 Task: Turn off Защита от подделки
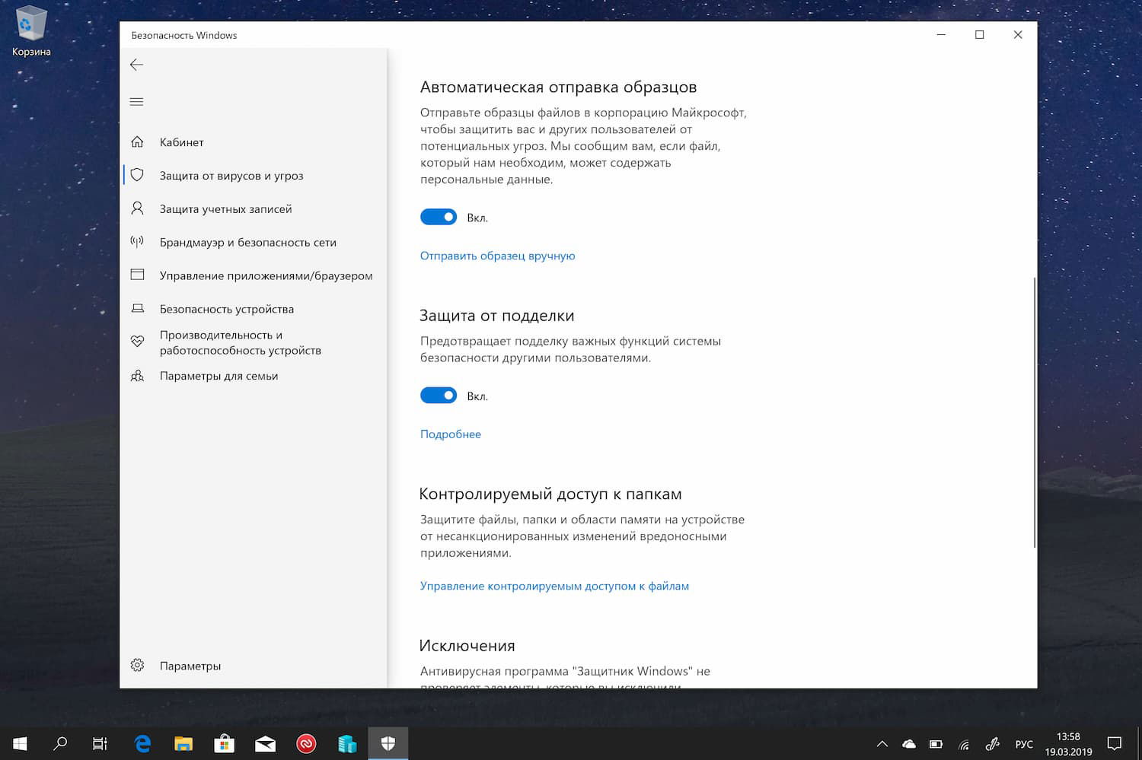point(438,395)
